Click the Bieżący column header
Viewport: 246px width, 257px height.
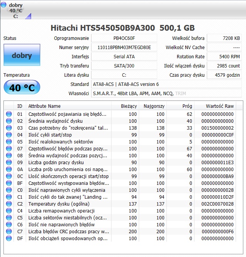click(125, 106)
